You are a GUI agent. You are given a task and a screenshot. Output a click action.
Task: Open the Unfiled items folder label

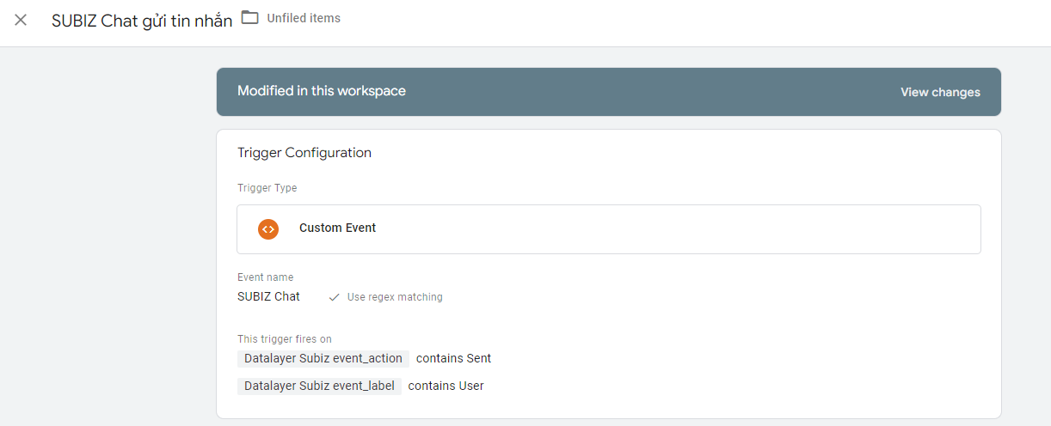pos(304,18)
